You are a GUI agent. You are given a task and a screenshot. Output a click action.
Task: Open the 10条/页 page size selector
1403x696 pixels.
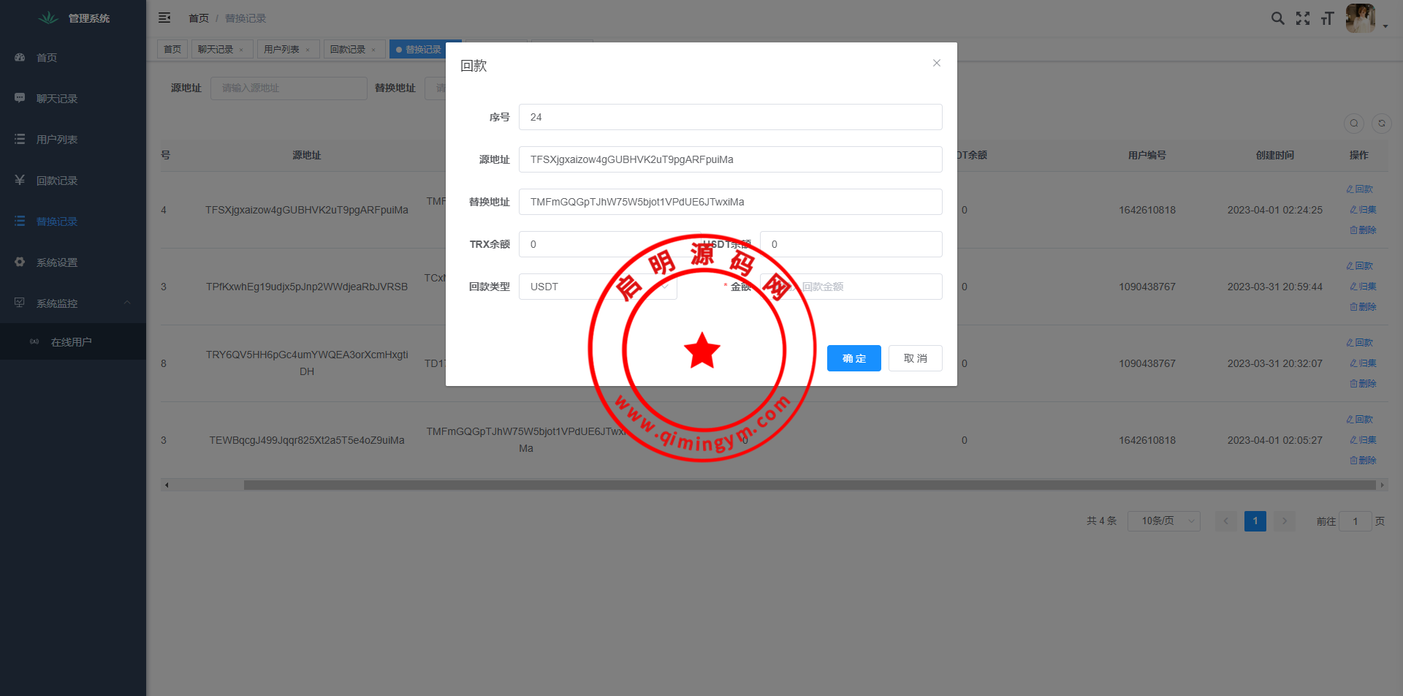click(1163, 521)
